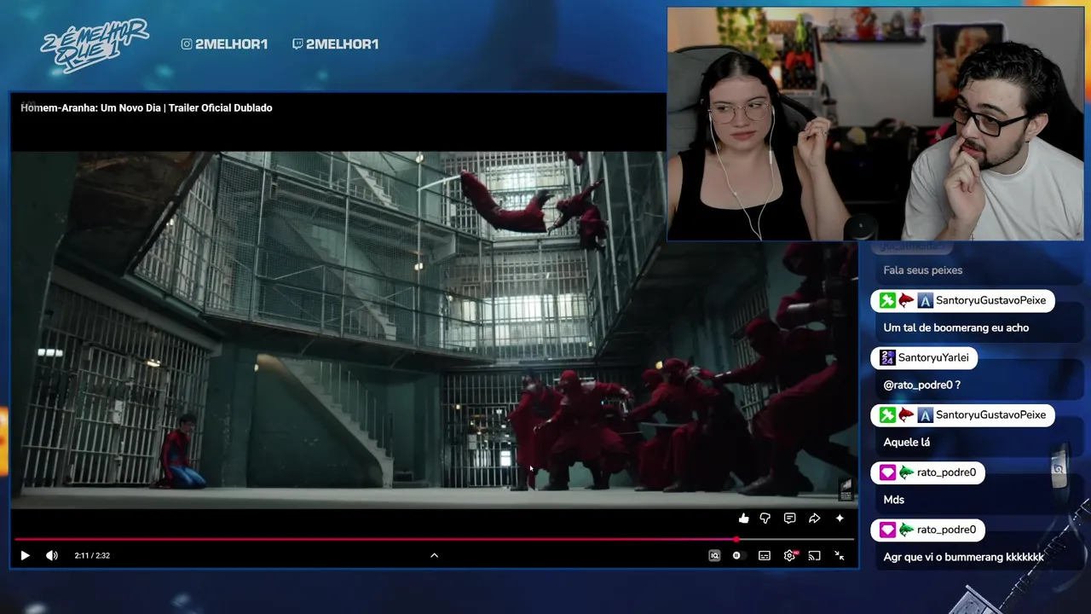Click the video title Homem-Aranha: Um Novo Dia
Screen dimensions: 1091x614
tap(147, 107)
